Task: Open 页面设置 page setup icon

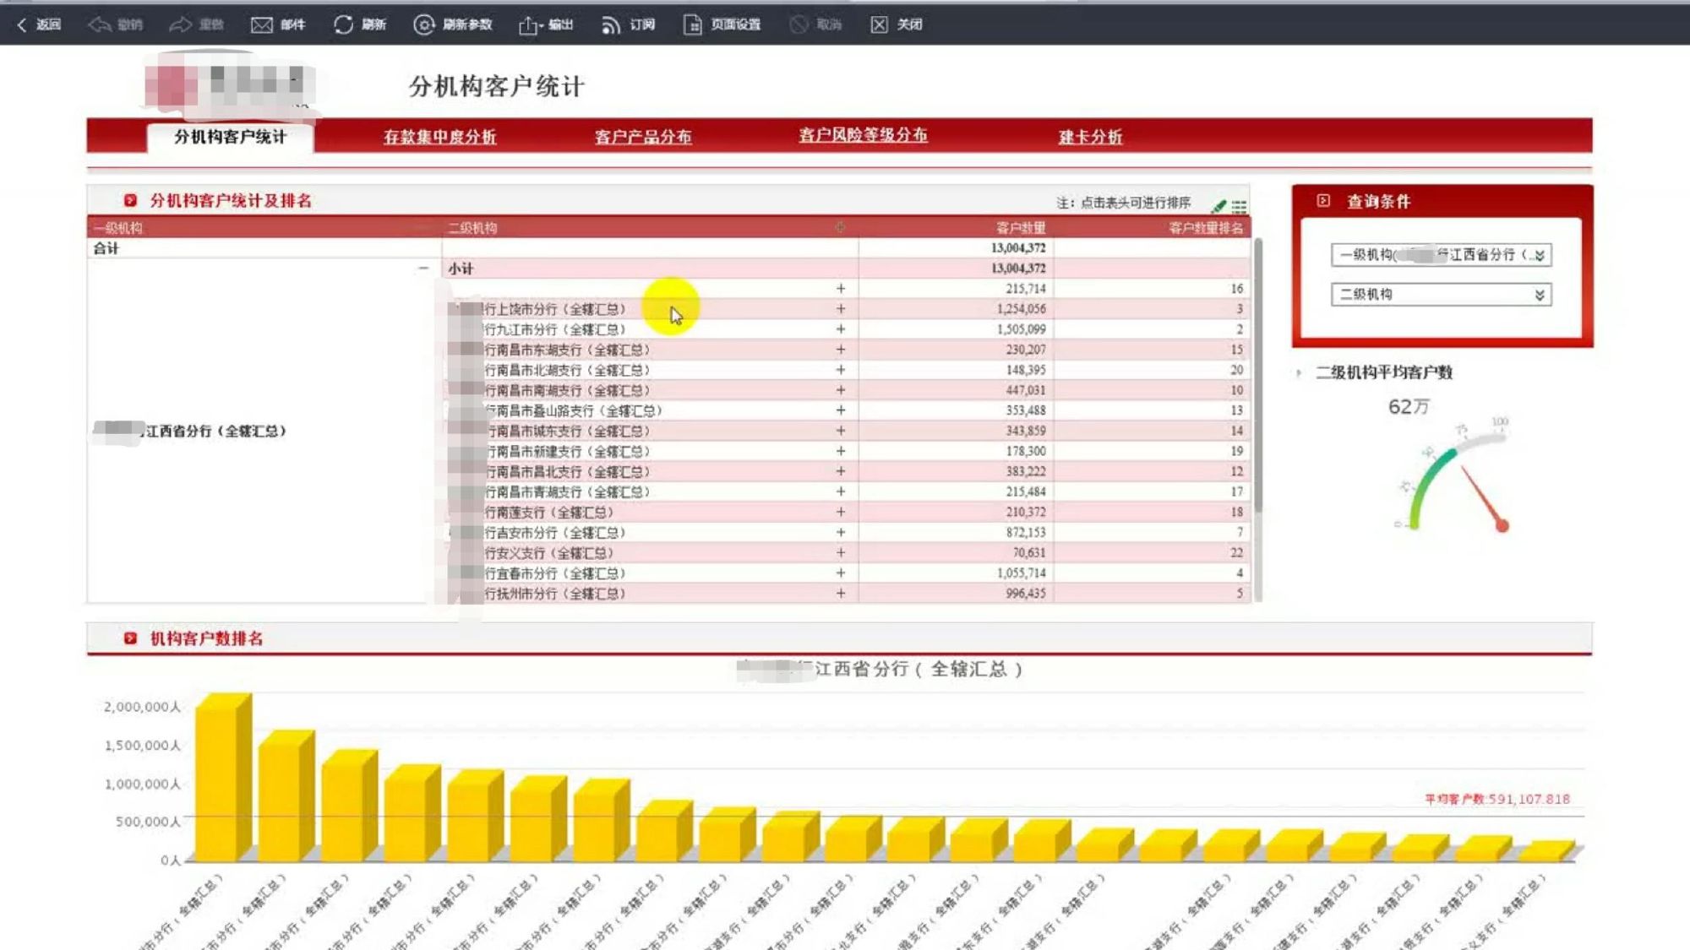Action: [692, 24]
